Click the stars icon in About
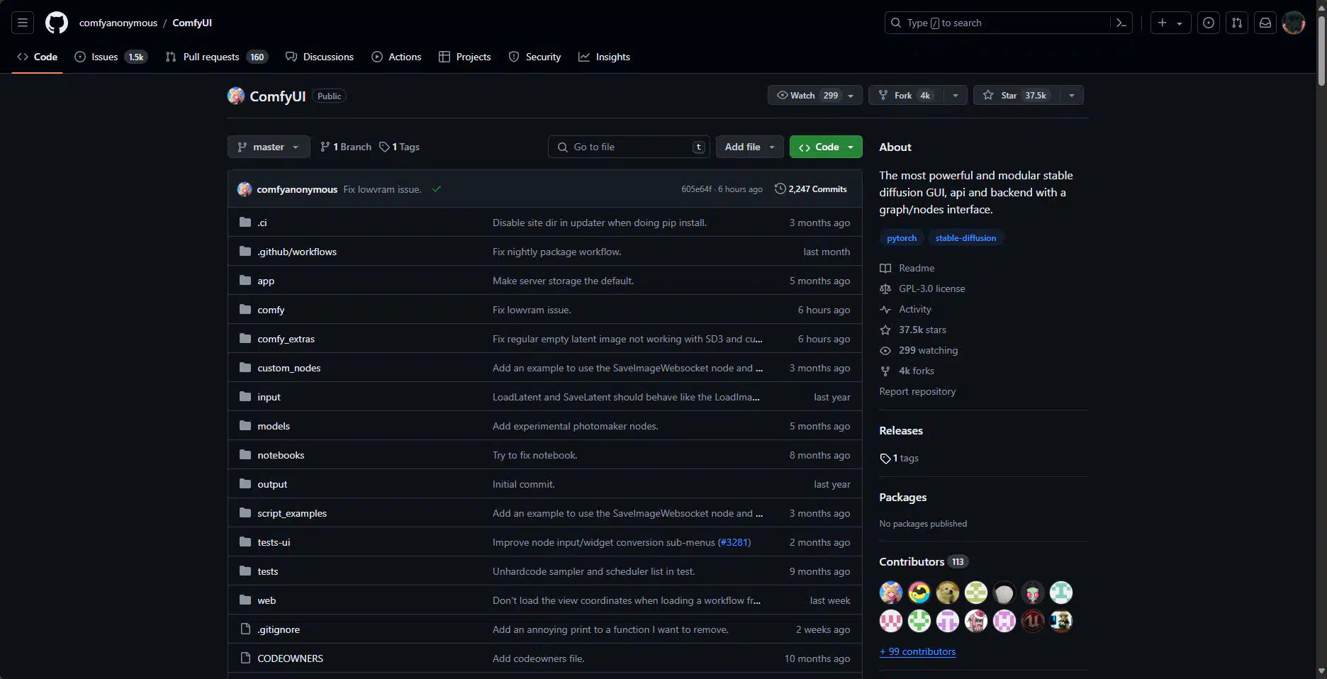This screenshot has width=1327, height=679. (x=885, y=330)
